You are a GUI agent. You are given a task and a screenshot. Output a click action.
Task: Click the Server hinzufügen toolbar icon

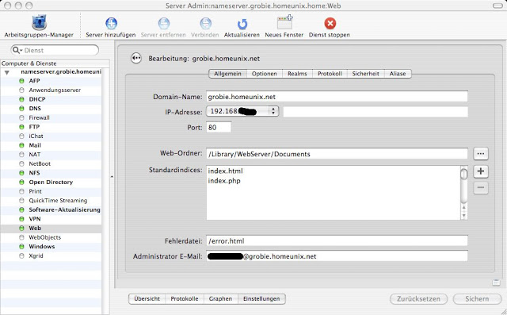(111, 23)
